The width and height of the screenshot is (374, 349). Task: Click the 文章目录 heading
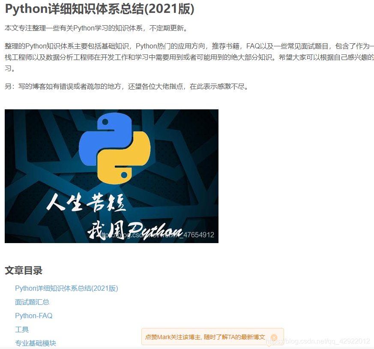24,271
